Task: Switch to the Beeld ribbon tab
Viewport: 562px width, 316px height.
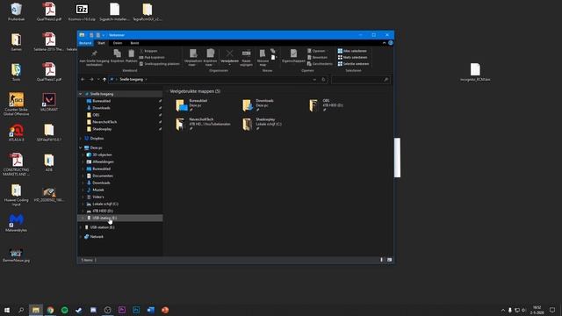Action: pyautogui.click(x=134, y=43)
